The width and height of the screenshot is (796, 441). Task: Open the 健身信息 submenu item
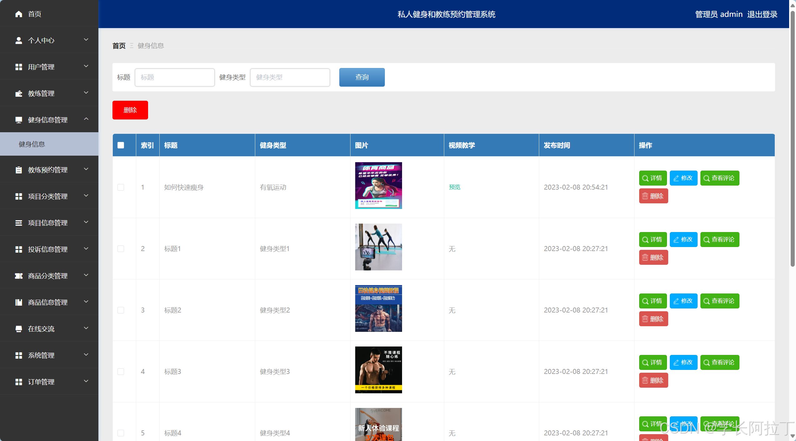point(31,144)
